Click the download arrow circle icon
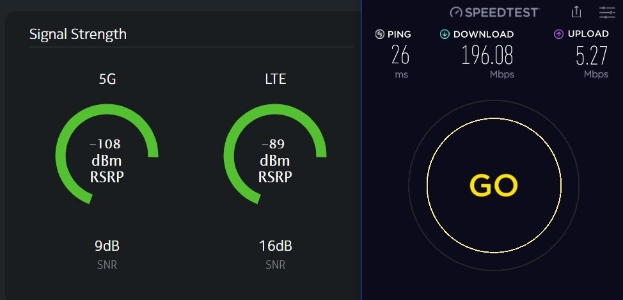Viewport: 623px width, 300px height. tap(445, 34)
